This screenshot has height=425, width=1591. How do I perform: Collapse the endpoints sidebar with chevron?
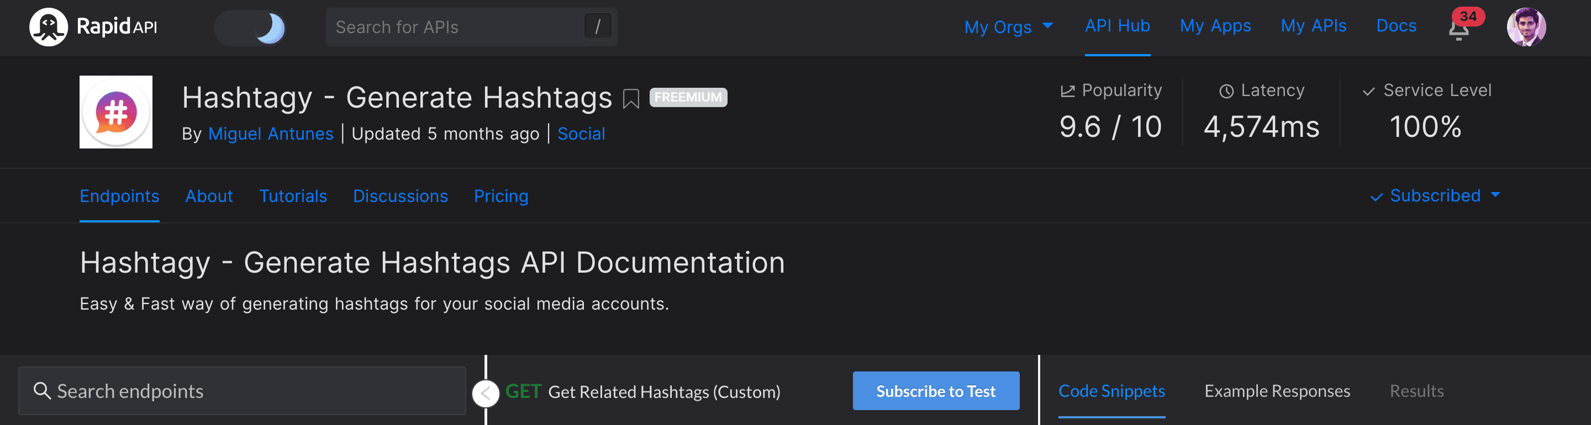click(x=486, y=394)
